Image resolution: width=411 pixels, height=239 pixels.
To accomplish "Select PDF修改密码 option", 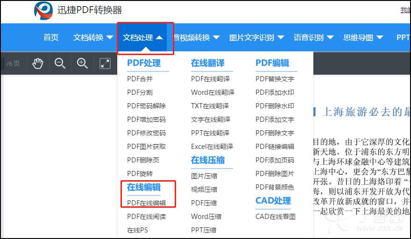I will coord(147,133).
